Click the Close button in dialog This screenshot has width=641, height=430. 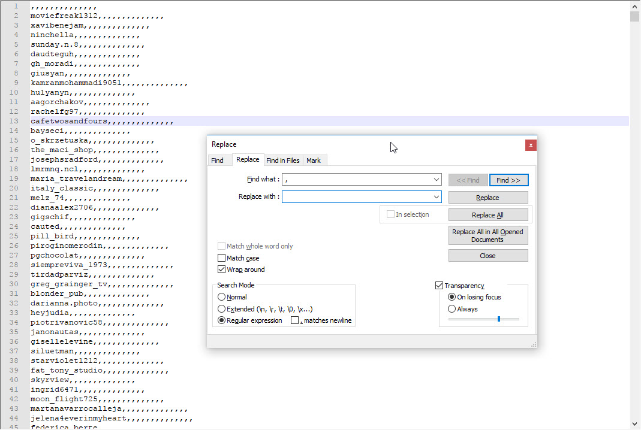tap(488, 256)
